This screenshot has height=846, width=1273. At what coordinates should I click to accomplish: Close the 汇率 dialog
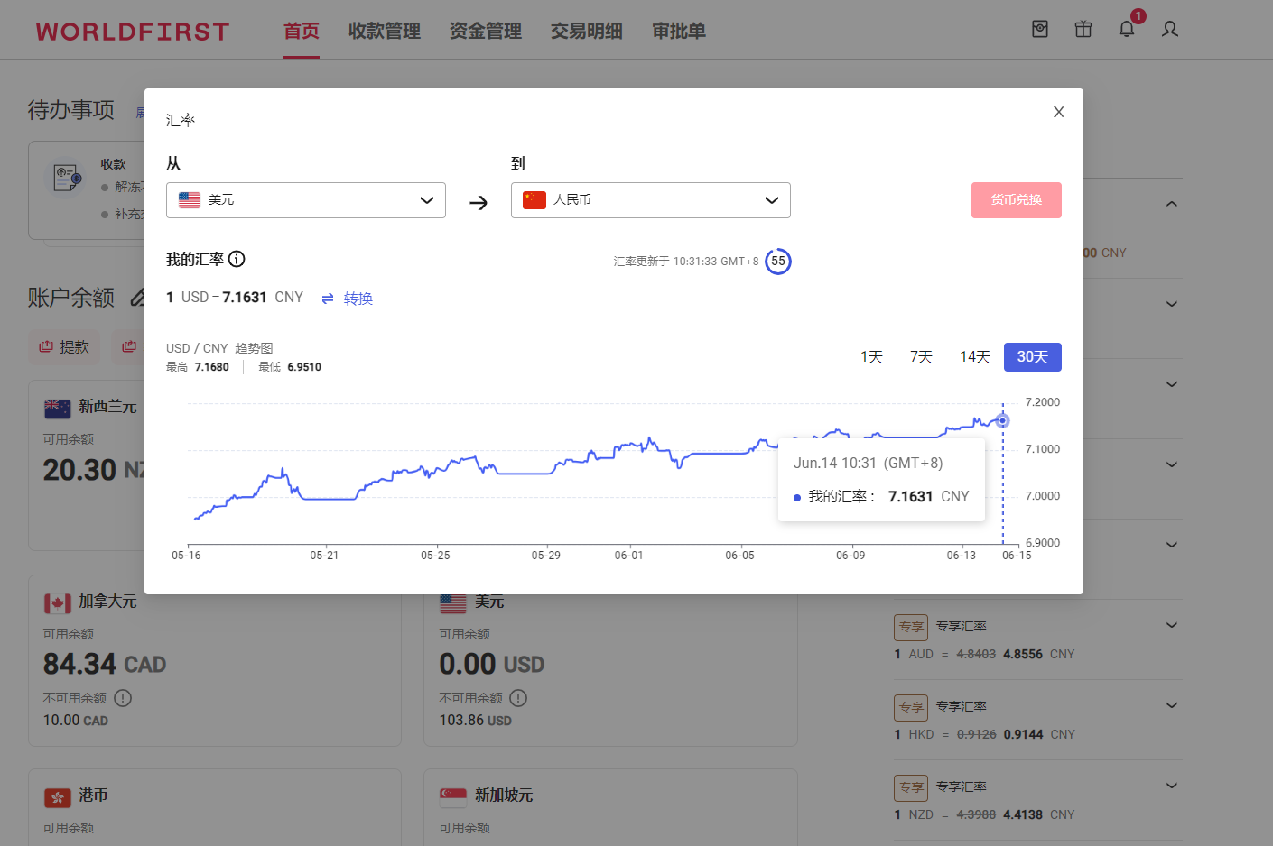tap(1058, 112)
